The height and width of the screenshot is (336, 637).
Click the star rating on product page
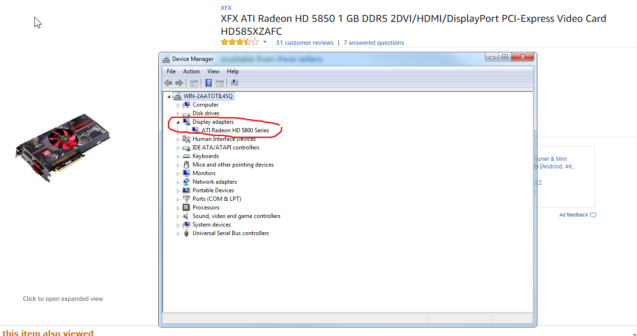tap(240, 42)
